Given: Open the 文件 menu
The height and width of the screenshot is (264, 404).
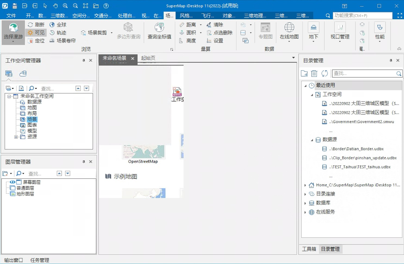Looking at the screenshot, I should 11,16.
